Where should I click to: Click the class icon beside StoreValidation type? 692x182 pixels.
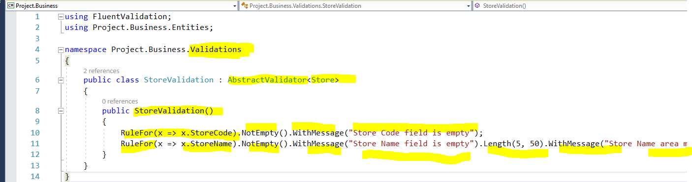point(245,6)
